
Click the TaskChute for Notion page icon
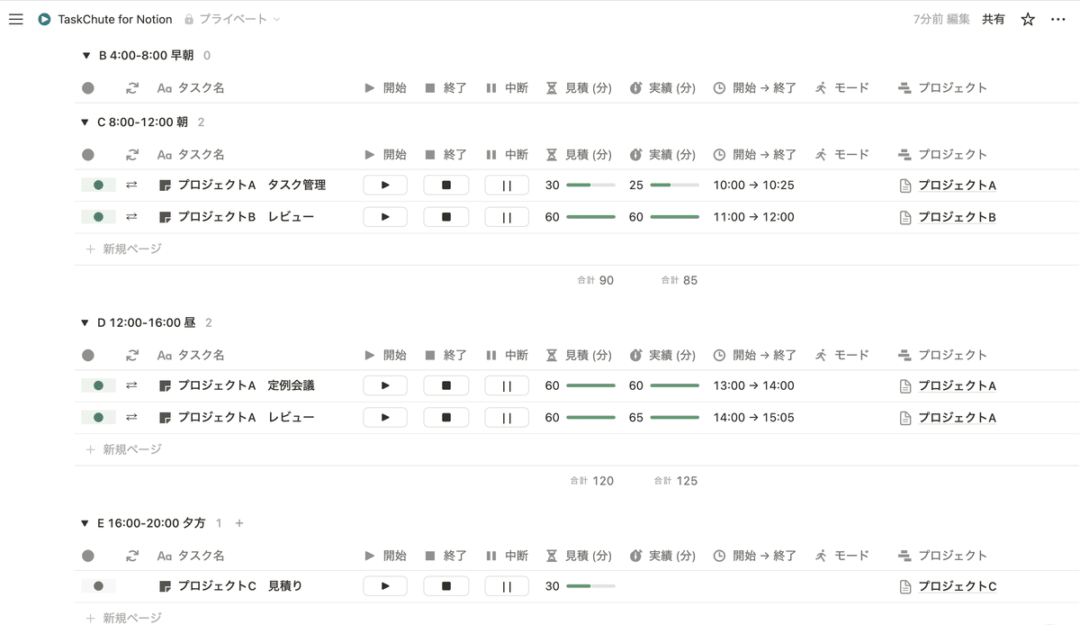coord(44,19)
